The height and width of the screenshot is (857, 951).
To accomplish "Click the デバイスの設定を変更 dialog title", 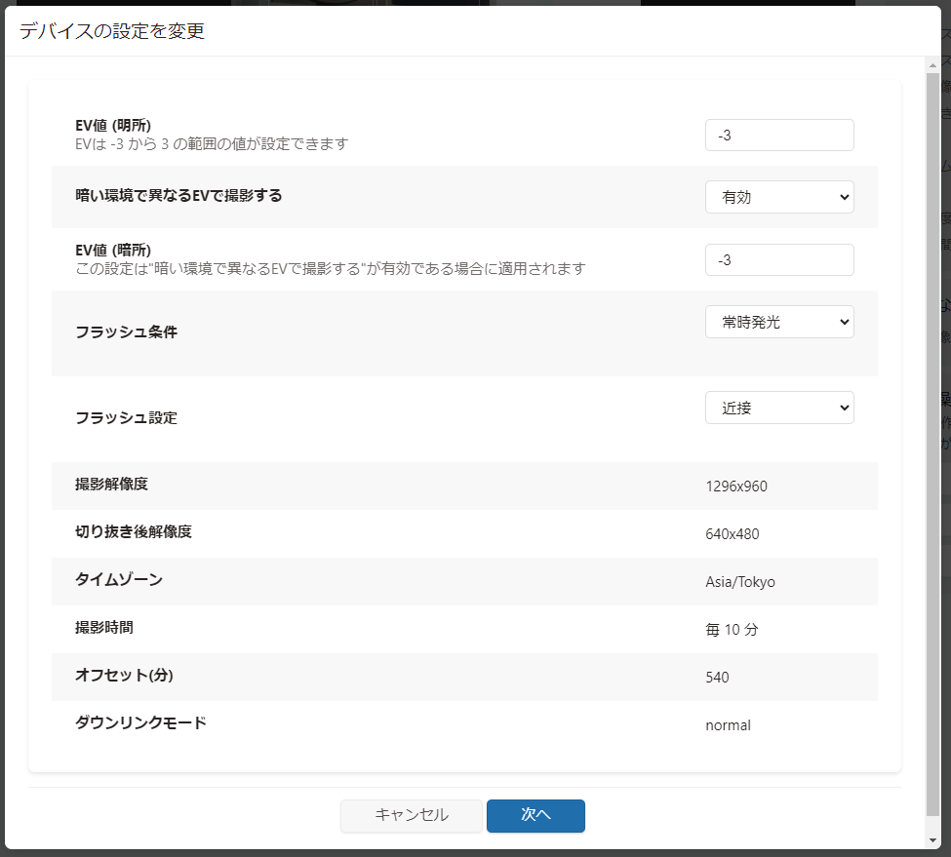I will 112,31.
